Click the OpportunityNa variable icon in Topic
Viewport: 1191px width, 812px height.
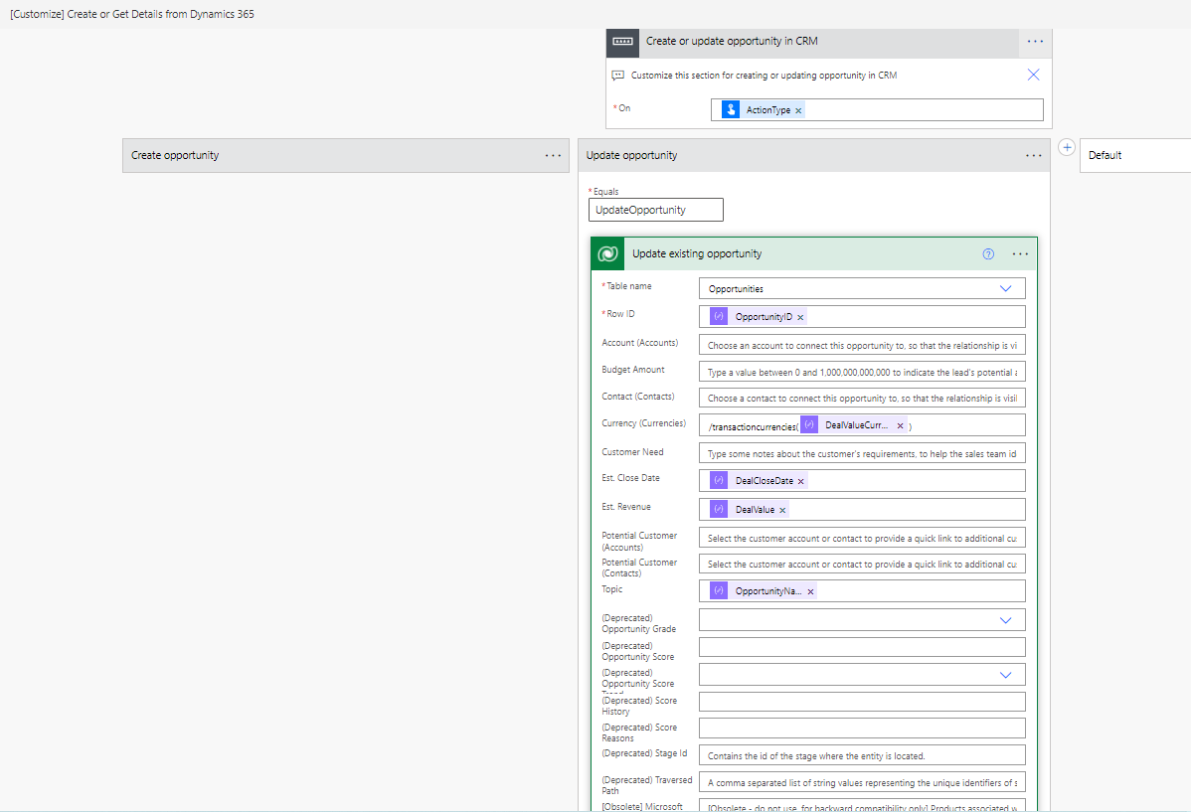tap(719, 590)
